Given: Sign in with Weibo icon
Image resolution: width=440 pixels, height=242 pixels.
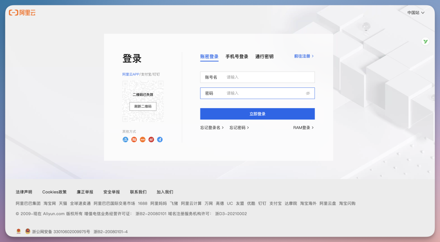Looking at the screenshot, I should (151, 139).
